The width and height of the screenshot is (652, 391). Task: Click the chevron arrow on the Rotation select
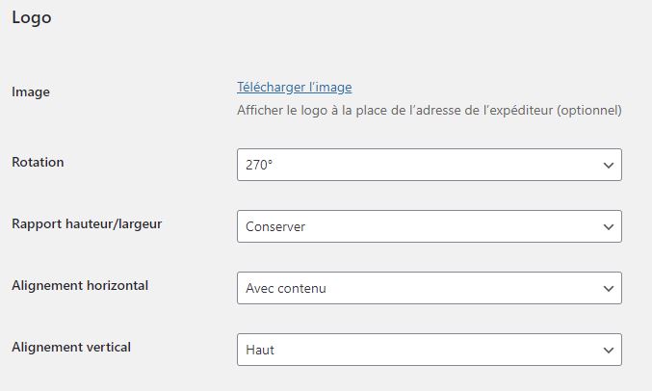click(608, 165)
